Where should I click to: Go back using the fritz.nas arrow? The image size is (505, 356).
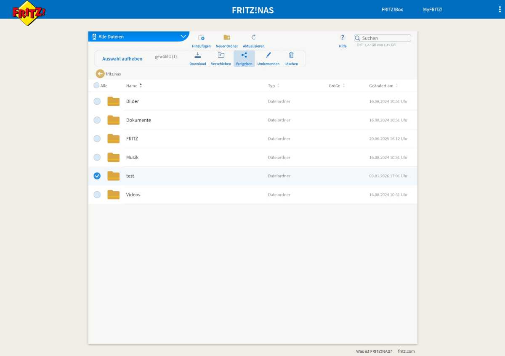point(100,74)
